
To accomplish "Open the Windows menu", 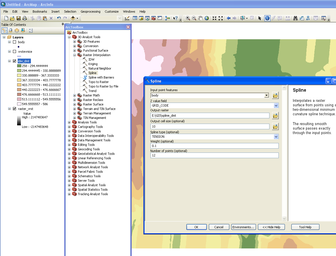I will pos(129,11).
